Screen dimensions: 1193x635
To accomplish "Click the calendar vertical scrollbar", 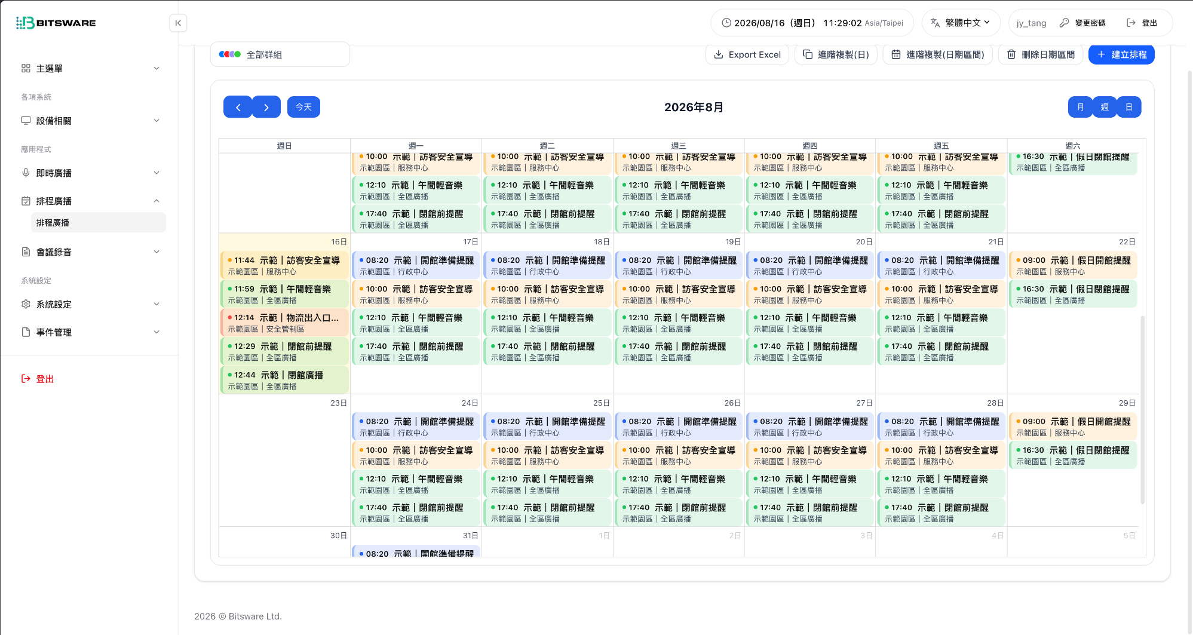I will click(1142, 409).
